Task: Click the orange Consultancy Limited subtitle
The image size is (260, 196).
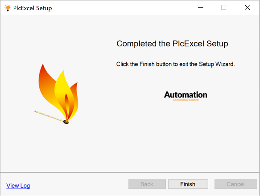Action: pos(186,100)
